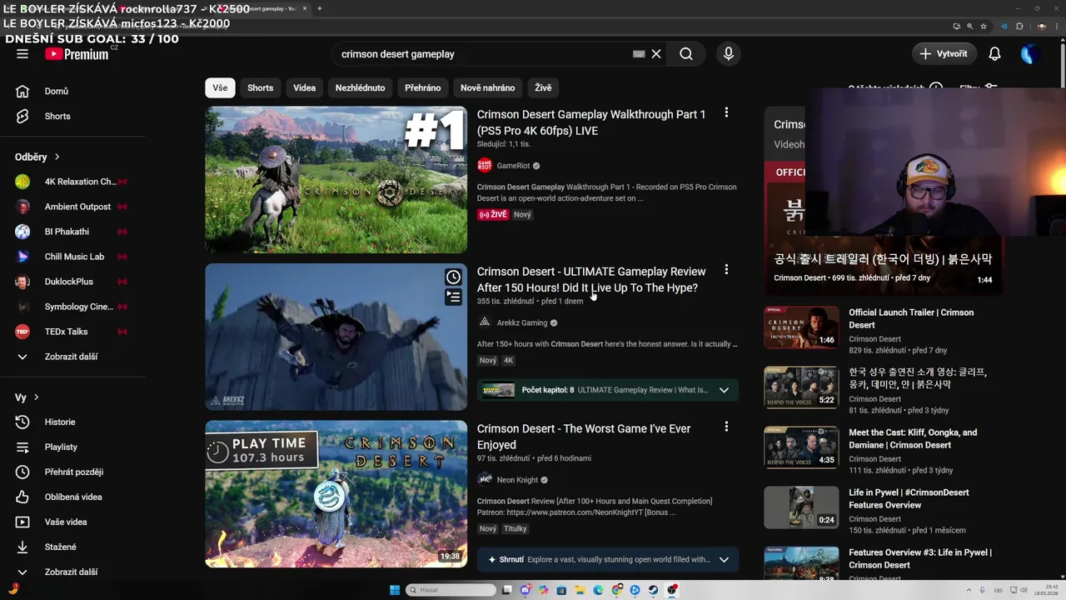
Task: Open the #1 walkthrough live thumbnail
Action: tap(336, 180)
